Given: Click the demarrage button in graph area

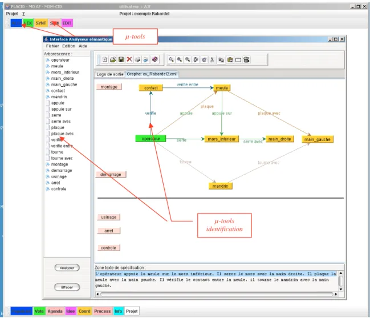Looking at the screenshot, I should tap(111, 175).
